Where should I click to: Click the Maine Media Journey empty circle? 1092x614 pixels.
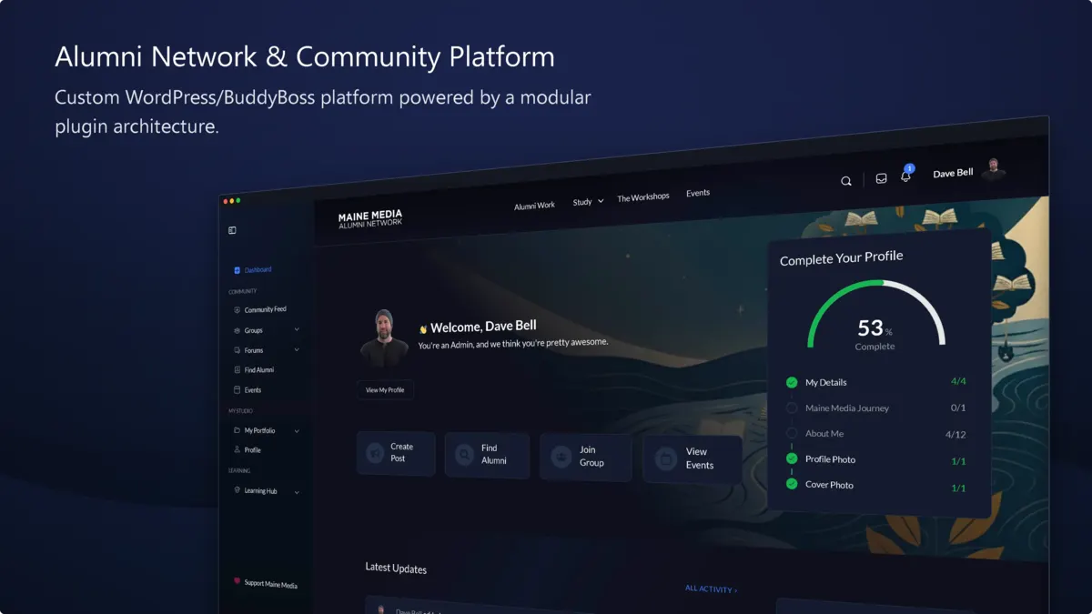[x=792, y=408]
